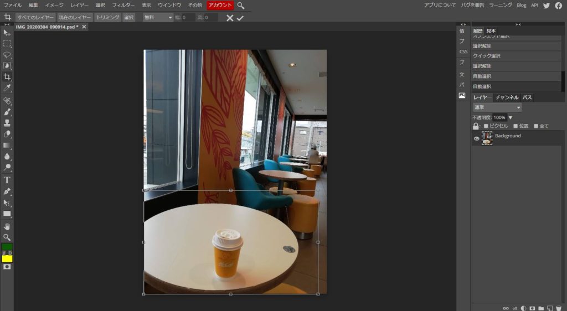Select the Move tool
The width and height of the screenshot is (567, 311).
point(7,33)
